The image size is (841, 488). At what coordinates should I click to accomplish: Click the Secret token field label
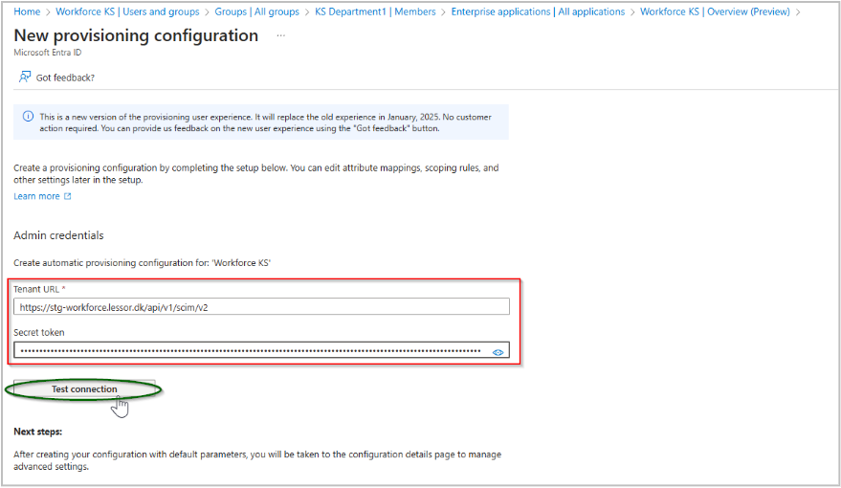[38, 332]
